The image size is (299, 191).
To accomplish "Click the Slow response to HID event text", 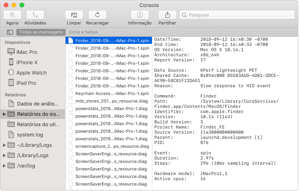I will [235, 86].
